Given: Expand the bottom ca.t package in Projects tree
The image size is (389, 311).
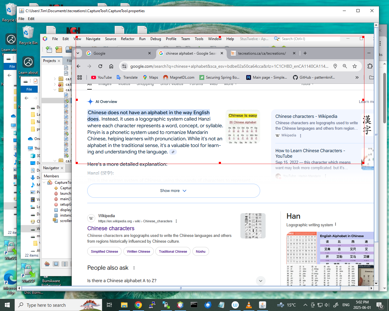Looking at the screenshot, I should pyautogui.click(x=55, y=161).
